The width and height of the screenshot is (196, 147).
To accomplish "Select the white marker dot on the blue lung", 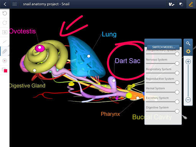I will [89, 56].
